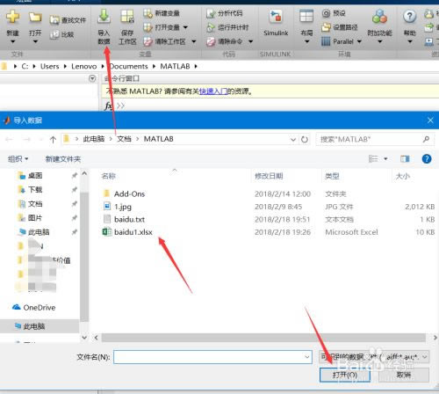Expand the file type filter combo box
Screen dimensions: 439x394
(x=374, y=357)
